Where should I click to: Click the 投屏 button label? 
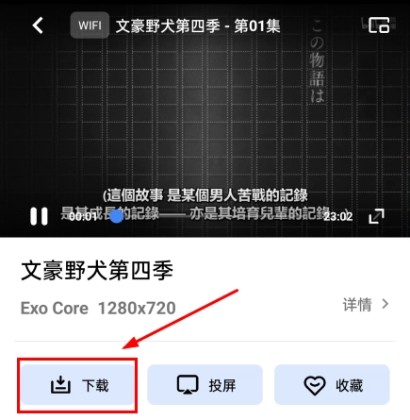point(222,385)
